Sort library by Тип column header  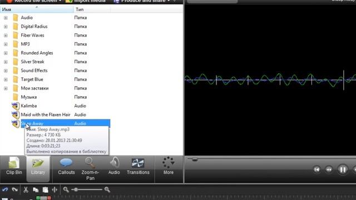coord(92,9)
